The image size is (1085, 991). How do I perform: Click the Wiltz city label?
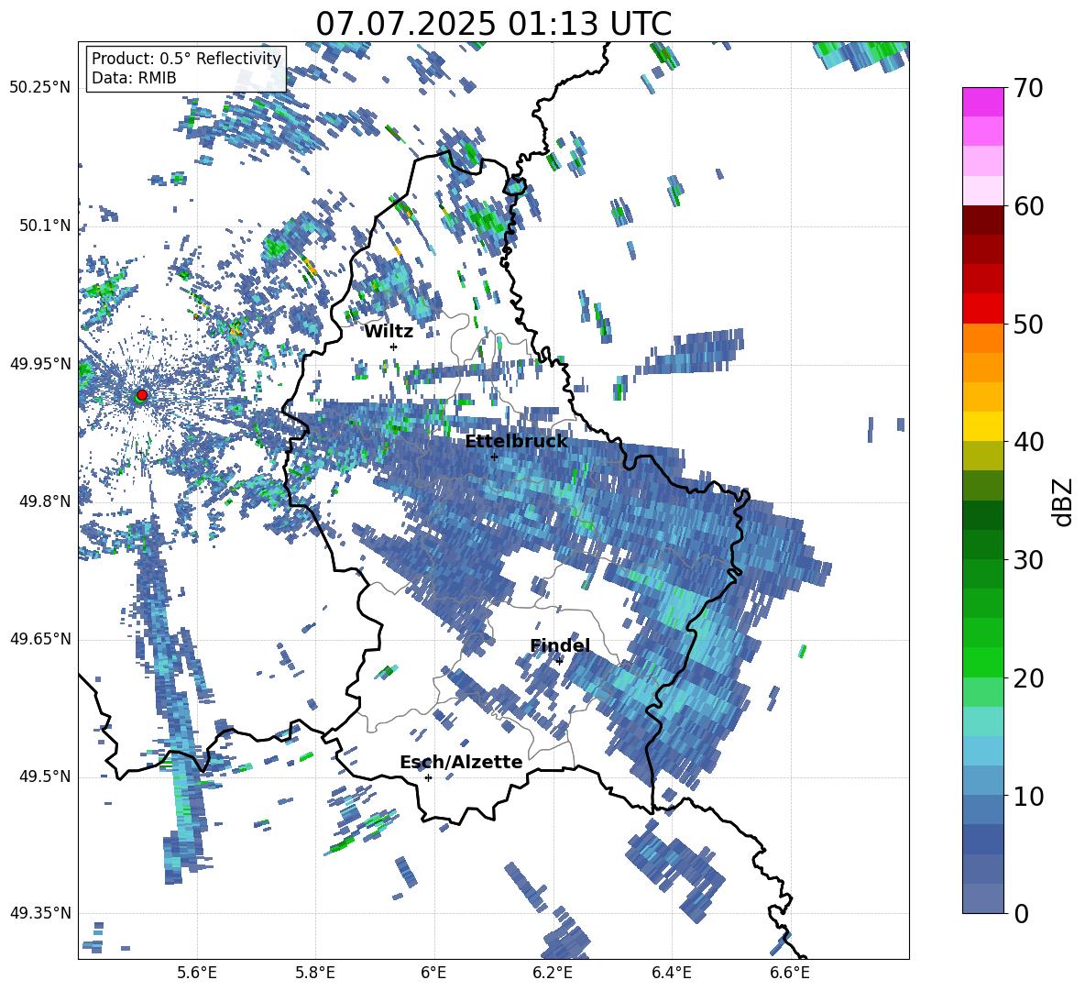[x=389, y=332]
